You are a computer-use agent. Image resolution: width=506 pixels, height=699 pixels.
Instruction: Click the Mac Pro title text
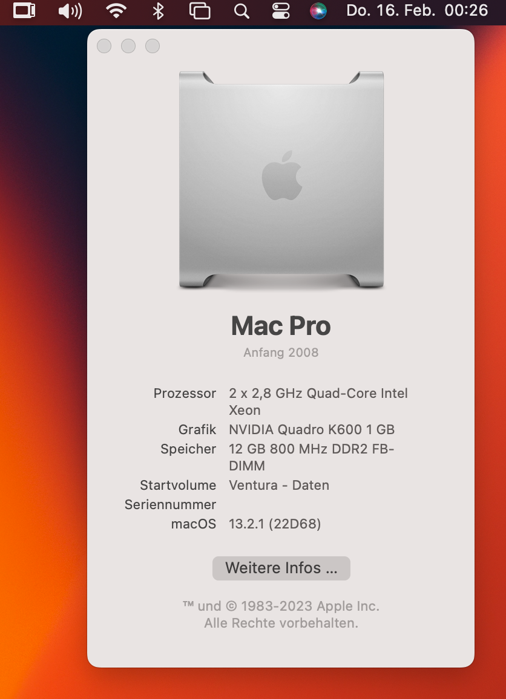click(281, 325)
